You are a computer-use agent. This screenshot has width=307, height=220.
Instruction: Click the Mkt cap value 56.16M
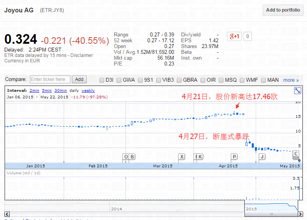pos(166,58)
